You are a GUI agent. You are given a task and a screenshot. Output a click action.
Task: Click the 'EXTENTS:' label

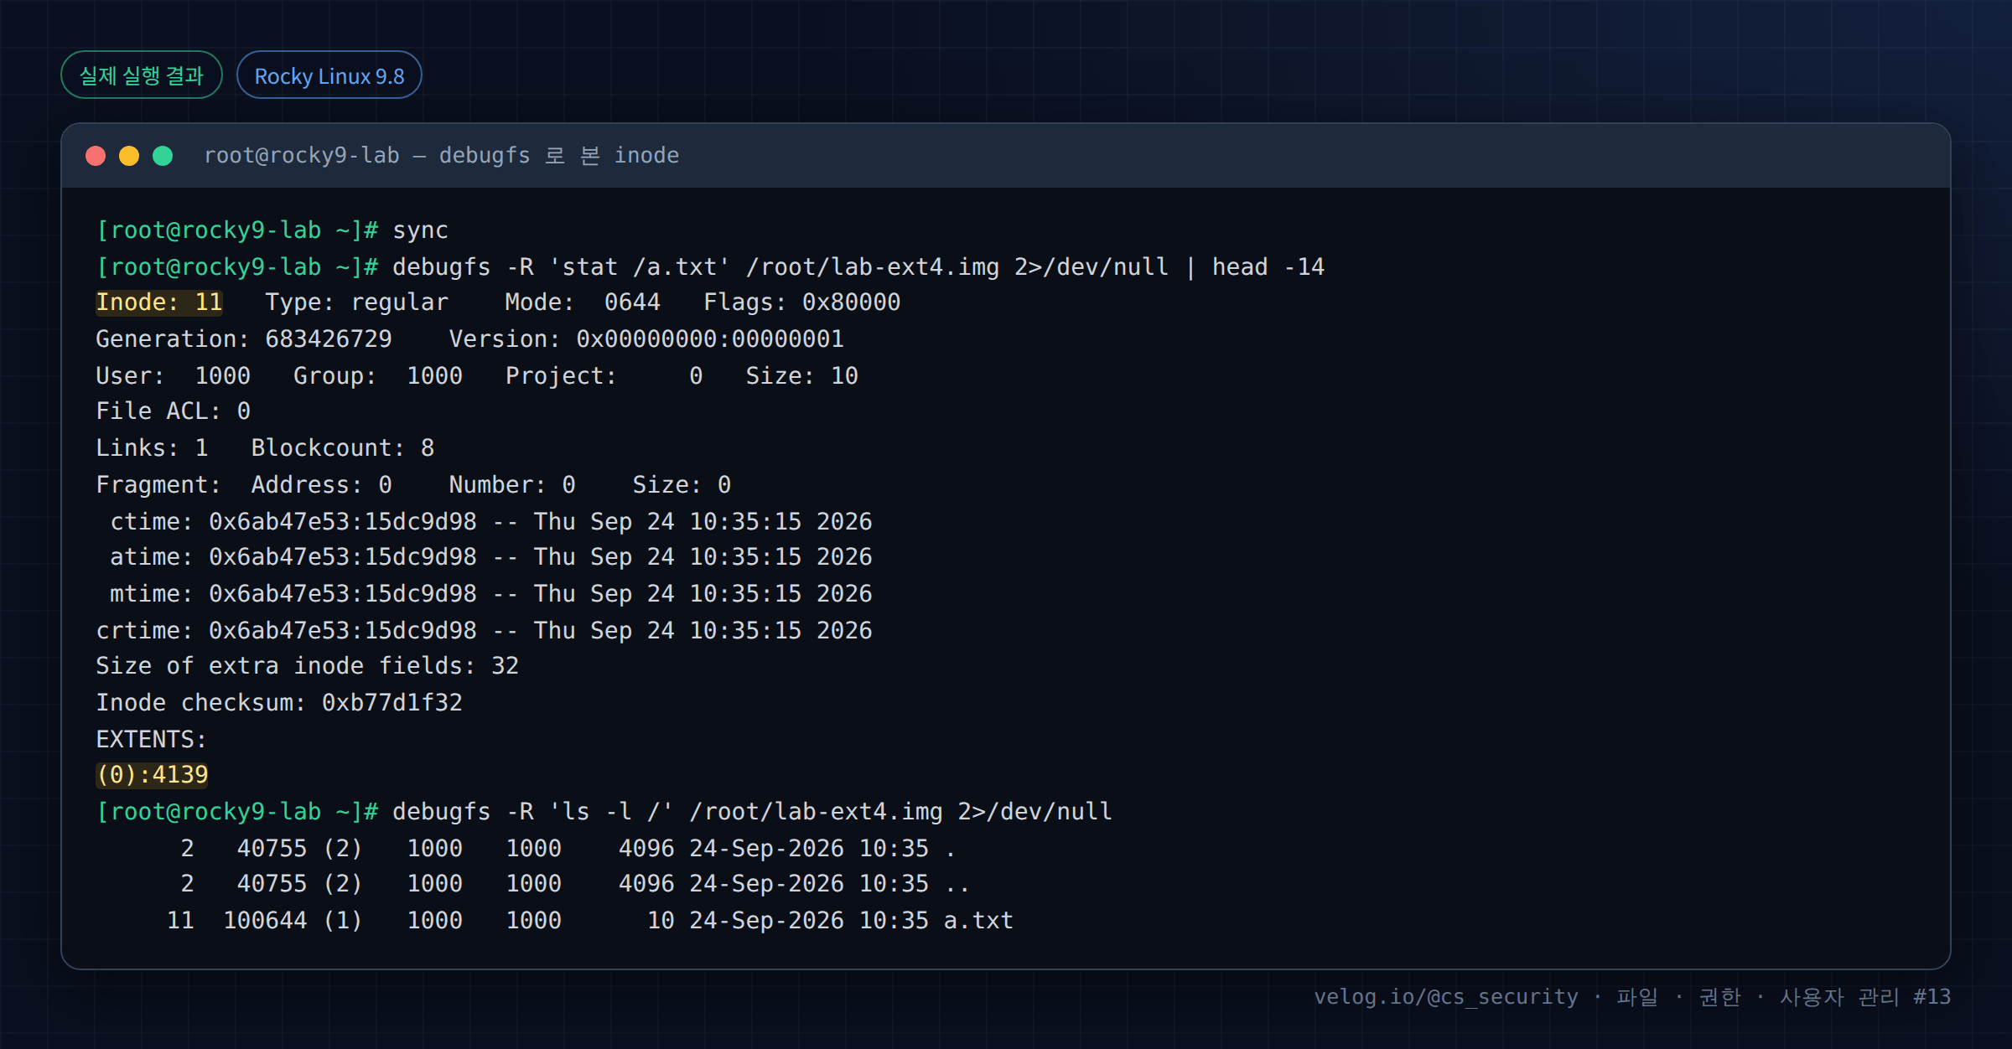click(152, 740)
